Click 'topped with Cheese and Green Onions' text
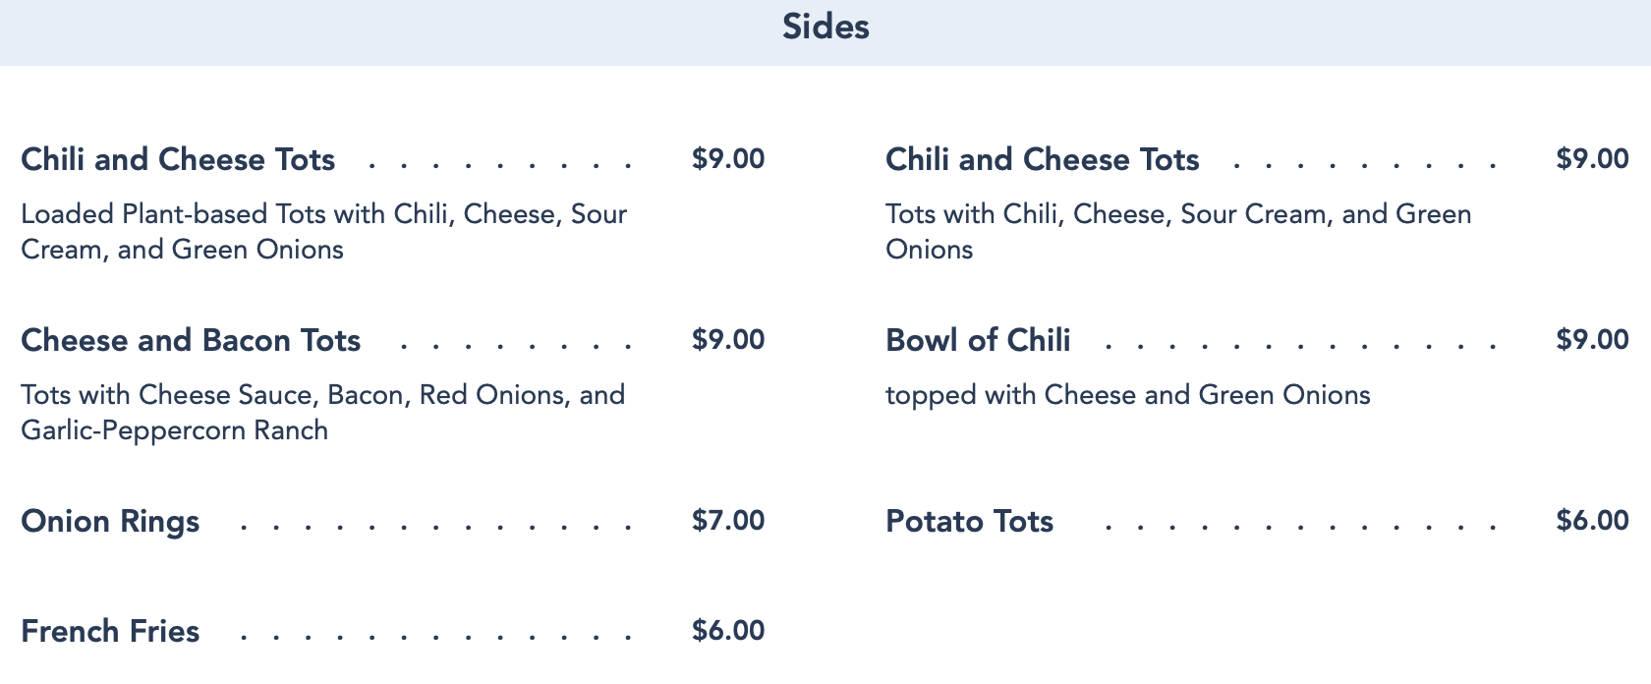This screenshot has height=684, width=1651. click(1127, 395)
